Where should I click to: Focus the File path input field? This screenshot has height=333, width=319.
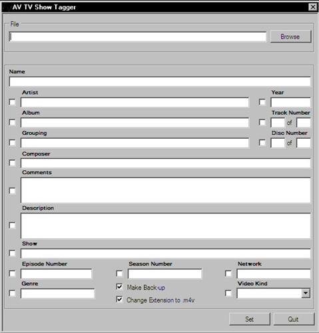pyautogui.click(x=138, y=37)
